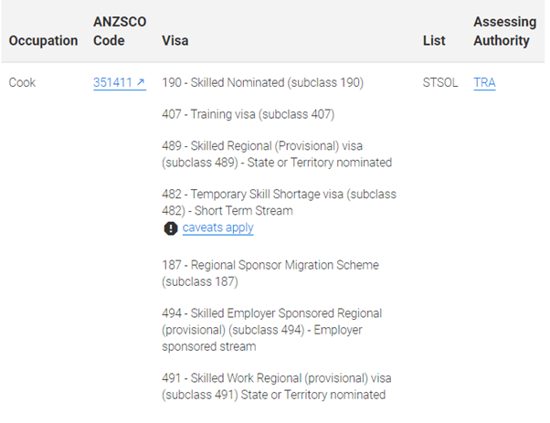Viewport: 550px width, 423px height.
Task: Click the 190 Skilled Nominated visa entry
Action: (x=263, y=83)
